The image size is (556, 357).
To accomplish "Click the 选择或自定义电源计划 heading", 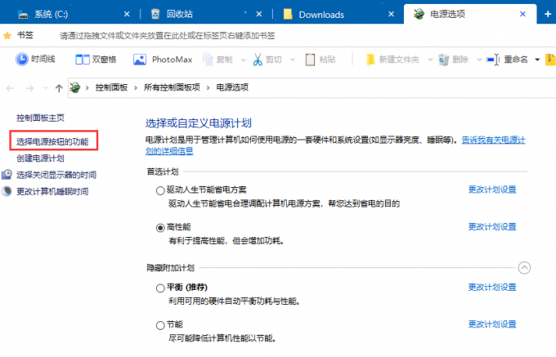I will (199, 123).
